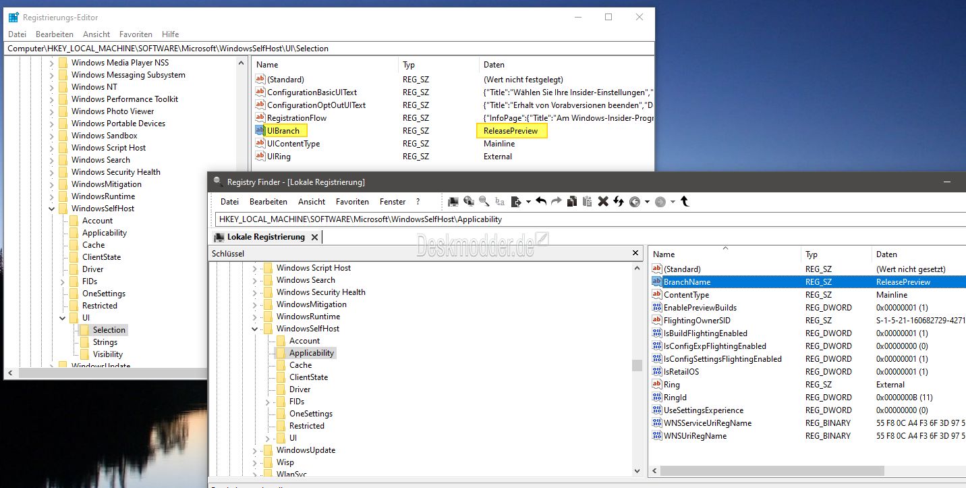This screenshot has height=488, width=966.
Task: Collapse WindowsSelfHost in the Regedit tree
Action: [x=52, y=209]
